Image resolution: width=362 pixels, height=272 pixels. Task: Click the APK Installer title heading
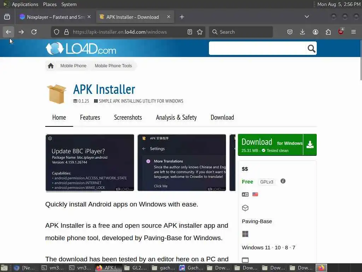[104, 89]
